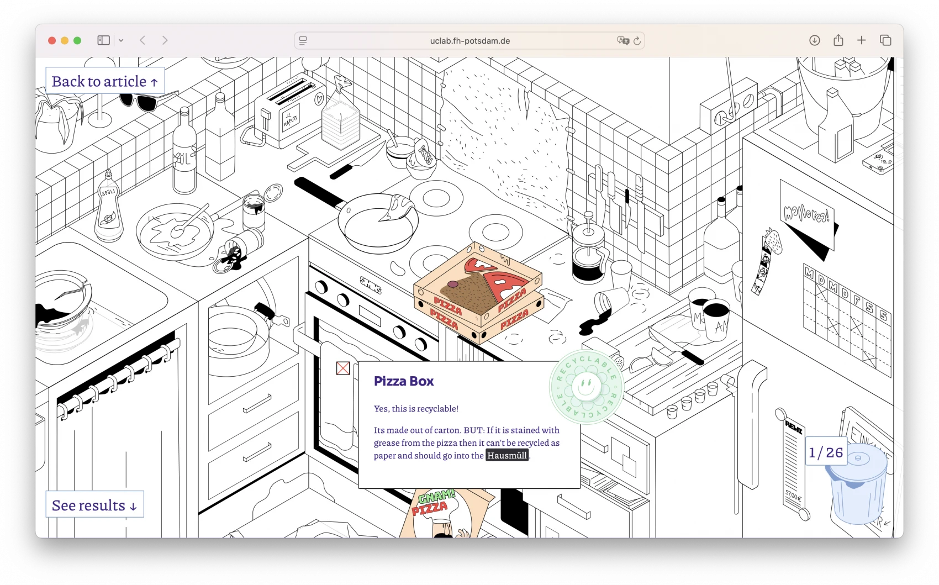The image size is (939, 585).
Task: Open the Share menu
Action: [x=838, y=40]
